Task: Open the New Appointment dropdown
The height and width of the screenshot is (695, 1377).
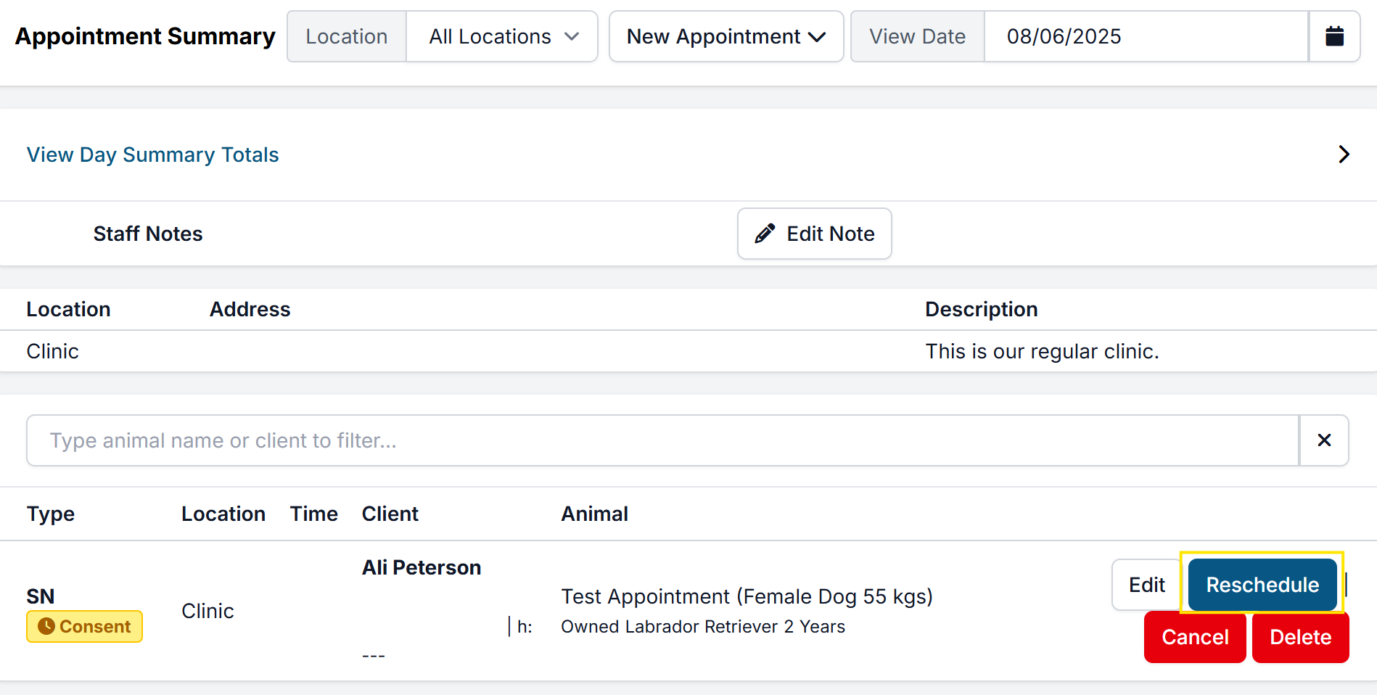Action: [x=726, y=36]
